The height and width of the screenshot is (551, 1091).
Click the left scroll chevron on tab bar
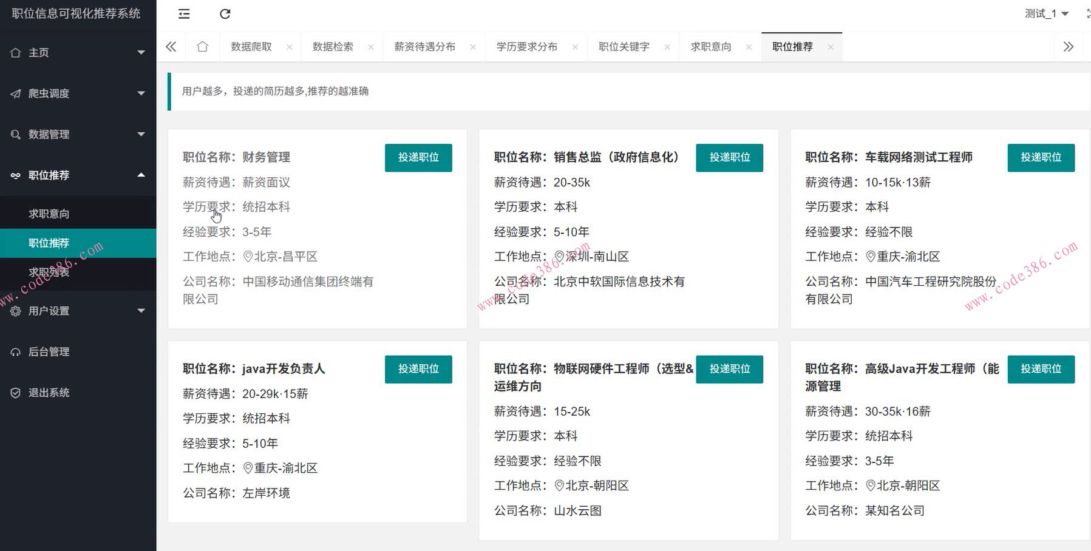click(171, 46)
